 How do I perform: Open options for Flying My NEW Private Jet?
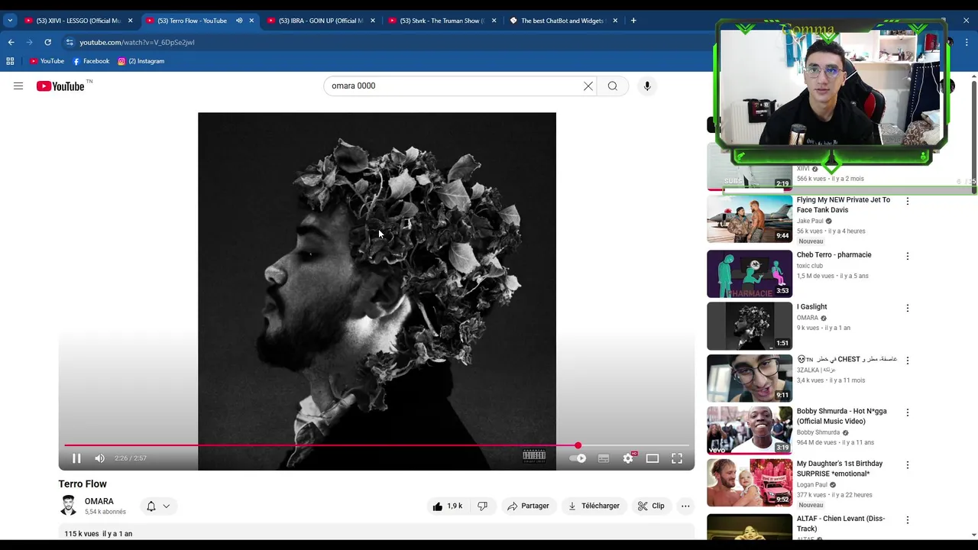click(x=908, y=201)
